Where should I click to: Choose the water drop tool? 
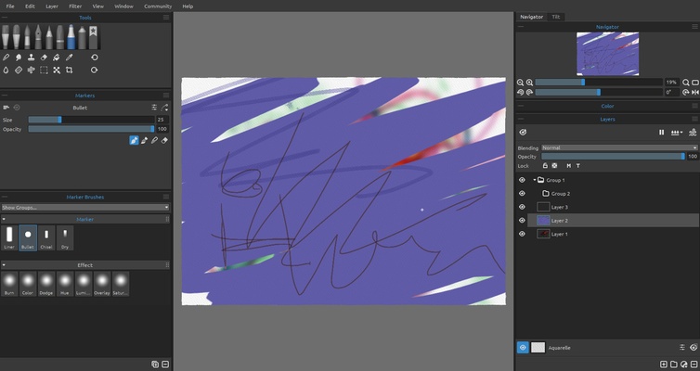coord(6,70)
